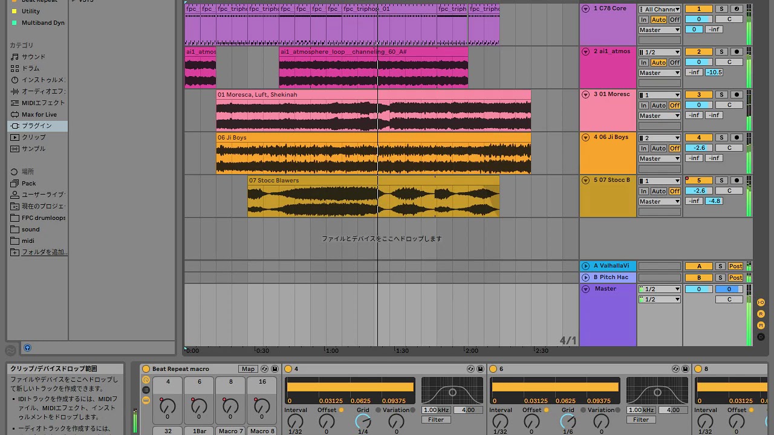Toggle the track 3 activator button
Viewport: 774px width, 435px height.
[699, 95]
